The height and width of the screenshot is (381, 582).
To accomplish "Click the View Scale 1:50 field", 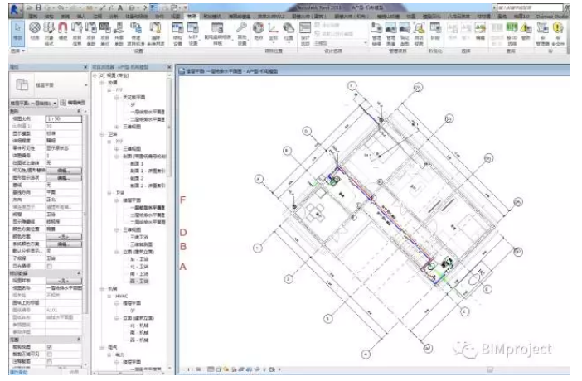I will [64, 118].
